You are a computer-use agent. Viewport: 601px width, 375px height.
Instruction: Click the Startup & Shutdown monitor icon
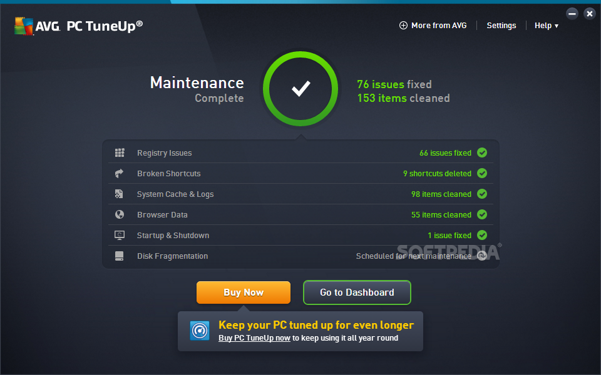[x=120, y=235]
